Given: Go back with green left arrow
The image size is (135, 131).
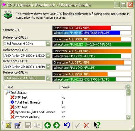Looking at the screenshot, I should coord(48,125).
